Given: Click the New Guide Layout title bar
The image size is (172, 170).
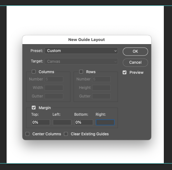Looking at the screenshot, I should pos(87,40).
